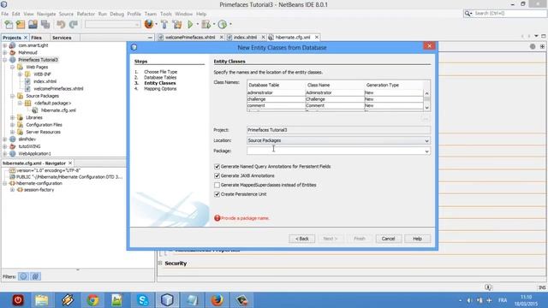Click the Cancel button
Image resolution: width=548 pixels, height=308 pixels.
coord(388,239)
